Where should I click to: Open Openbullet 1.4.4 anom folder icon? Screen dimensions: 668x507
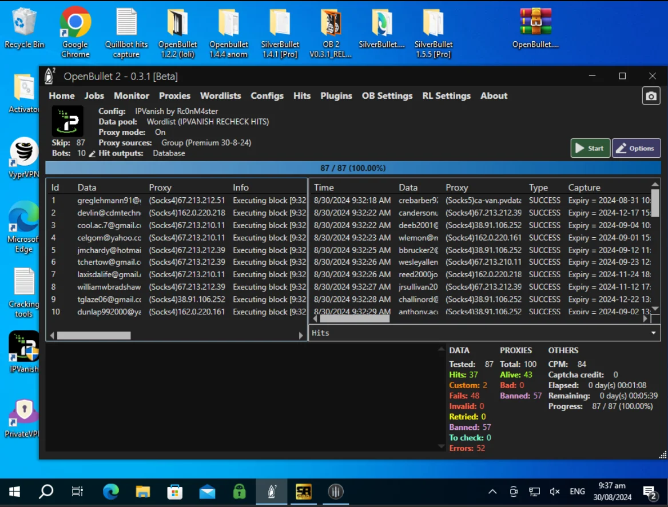[228, 33]
